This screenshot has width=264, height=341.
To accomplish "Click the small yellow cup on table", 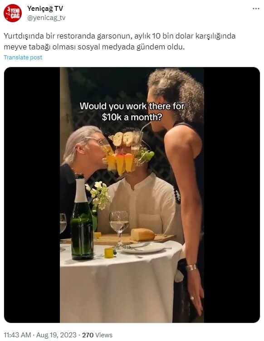I will pos(109,253).
